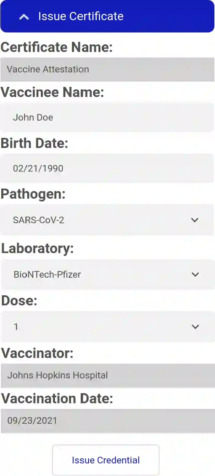Collapse the Issue Certificate panel chevron
Image resolution: width=215 pixels, height=476 pixels.
24,17
